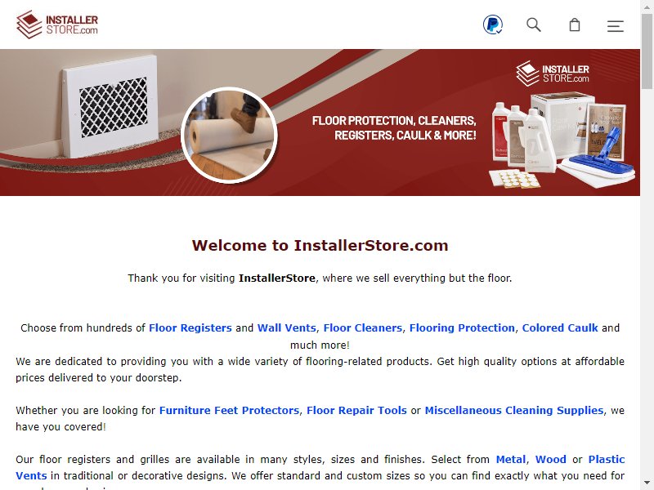Image resolution: width=654 pixels, height=490 pixels.
Task: Click the InstallerStore.com logo in header
Action: point(57,24)
